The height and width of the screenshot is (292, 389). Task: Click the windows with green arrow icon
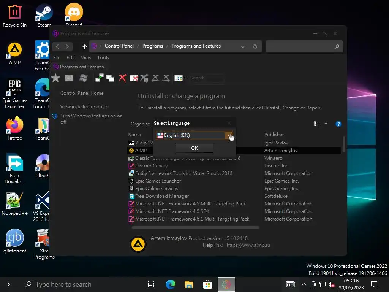[x=100, y=78]
